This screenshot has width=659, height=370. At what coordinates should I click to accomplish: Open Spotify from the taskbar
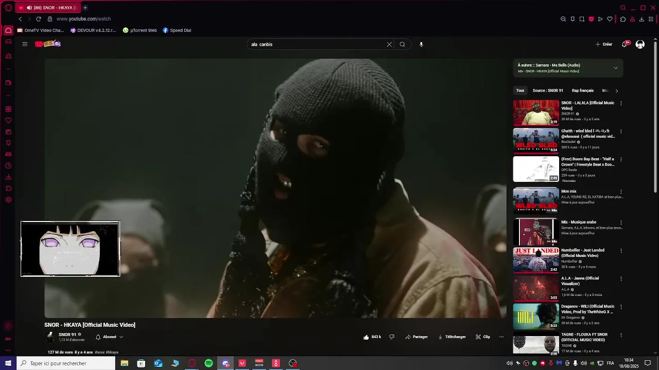[209, 363]
